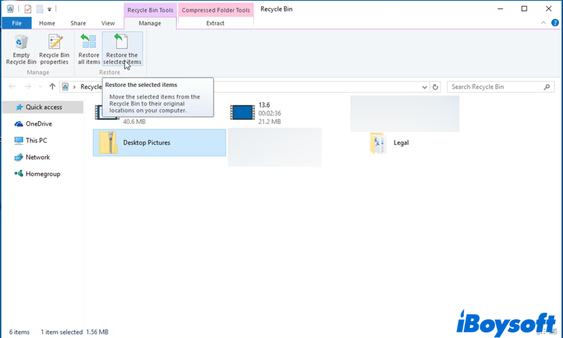
Task: Click into the Search Recycle Bin field
Action: (x=495, y=87)
